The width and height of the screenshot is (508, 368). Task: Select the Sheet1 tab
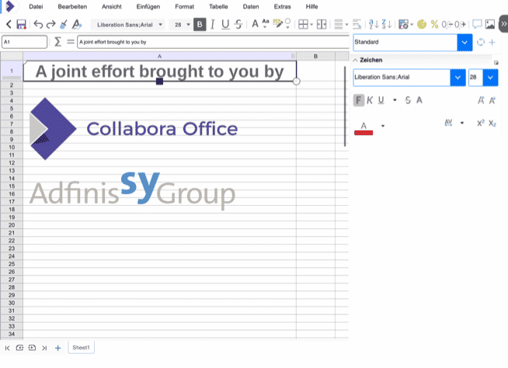click(81, 348)
